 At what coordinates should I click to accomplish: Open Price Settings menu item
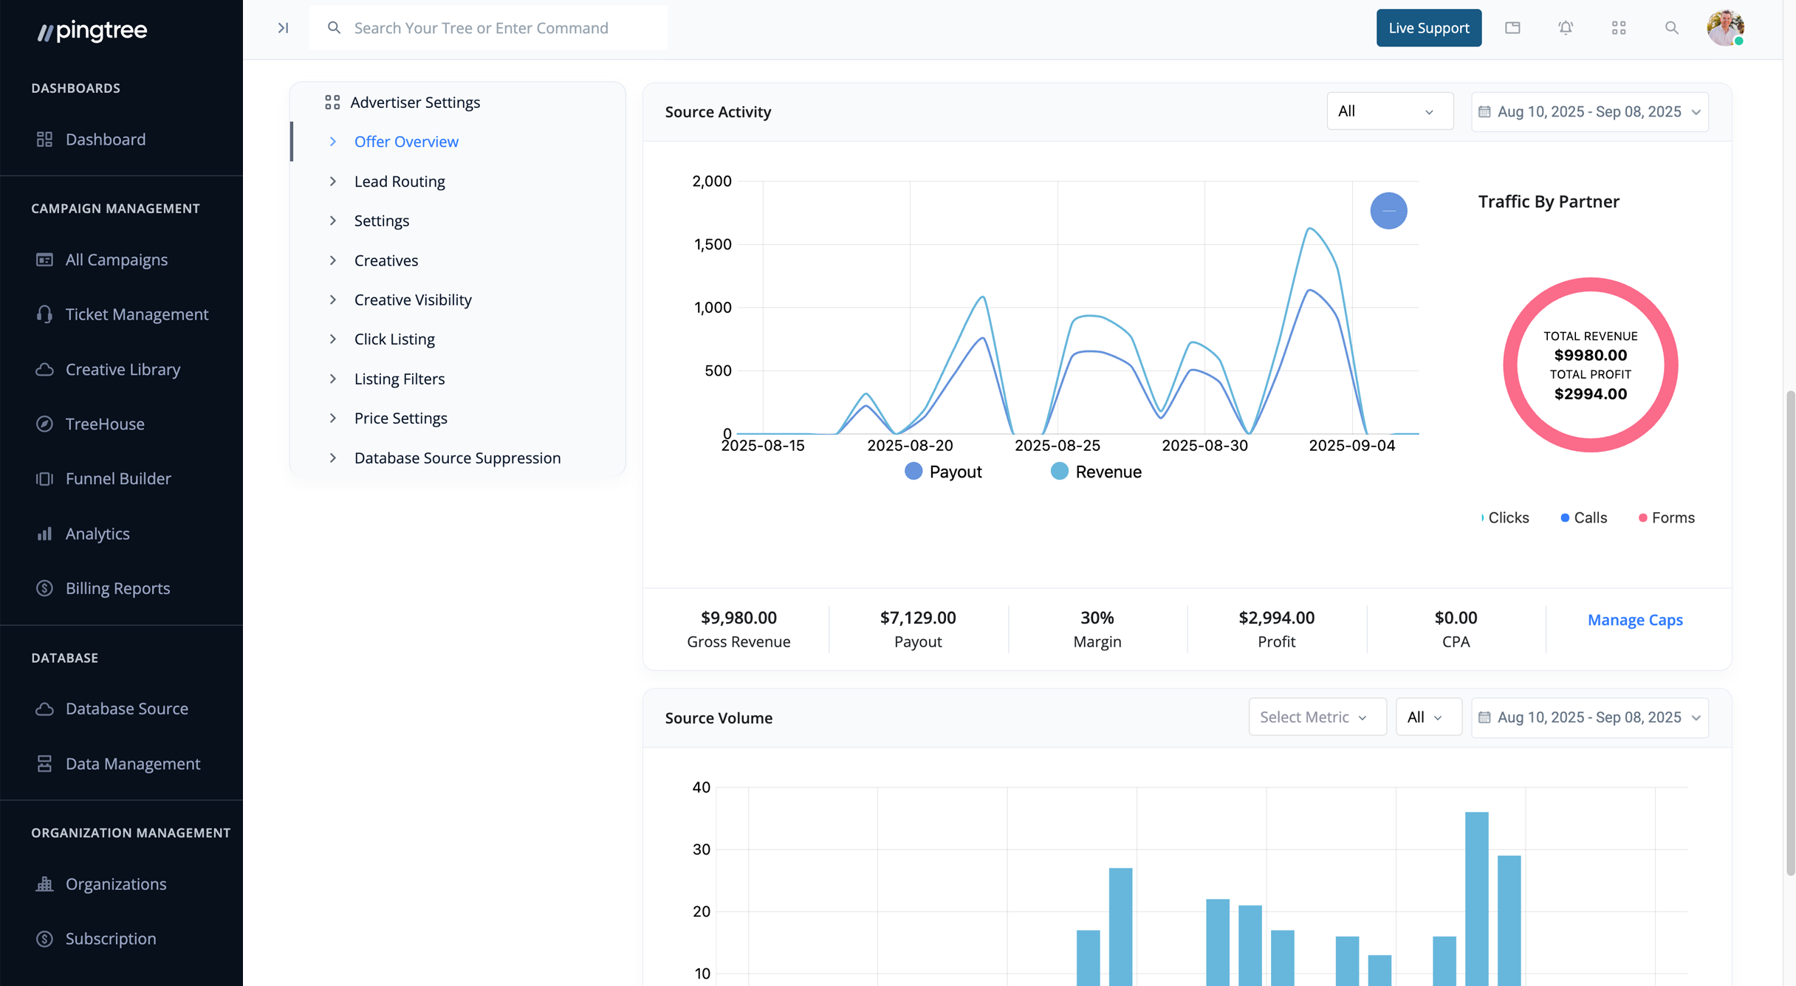pos(401,418)
